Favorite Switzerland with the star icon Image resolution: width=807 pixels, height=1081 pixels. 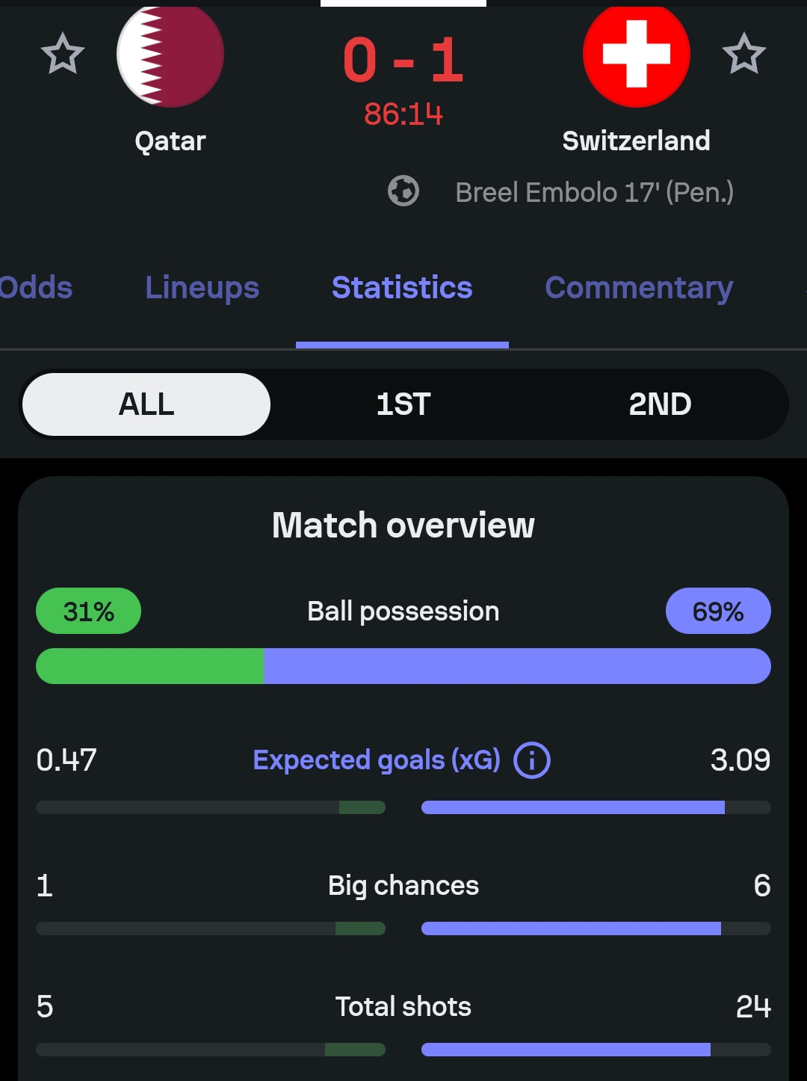tap(744, 54)
